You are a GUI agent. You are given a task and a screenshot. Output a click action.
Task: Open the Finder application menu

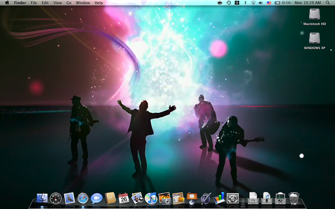(x=20, y=3)
